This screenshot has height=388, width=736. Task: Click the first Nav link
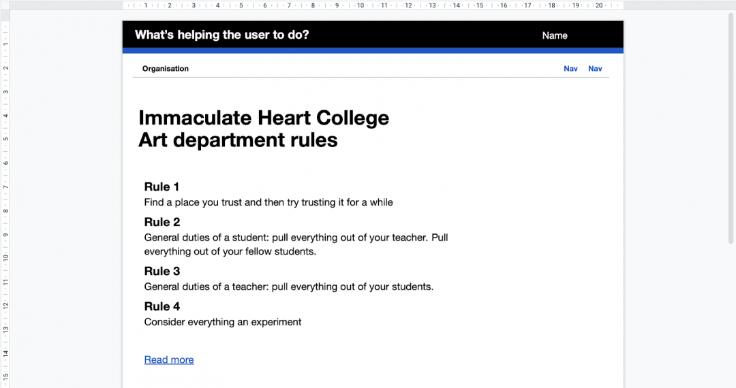pyautogui.click(x=570, y=69)
